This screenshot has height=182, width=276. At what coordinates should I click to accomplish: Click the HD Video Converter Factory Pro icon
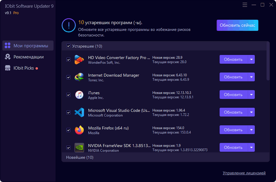[79, 59]
